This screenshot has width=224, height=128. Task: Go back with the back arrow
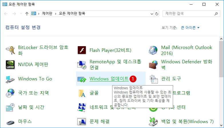(x=6, y=14)
